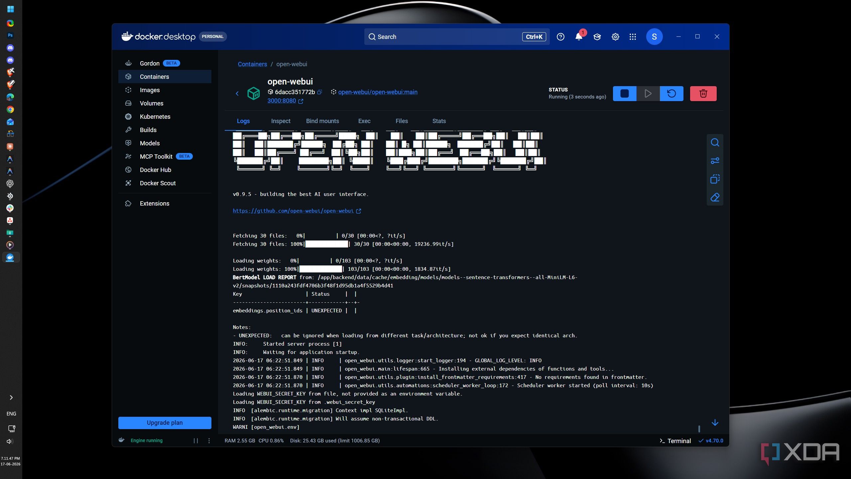Open user account avatar S
This screenshot has width=851, height=479.
(654, 37)
